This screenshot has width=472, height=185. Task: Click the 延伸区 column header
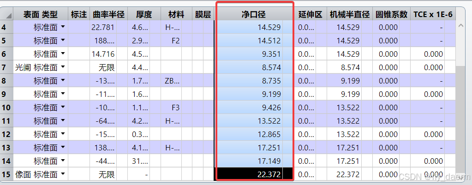pos(311,14)
